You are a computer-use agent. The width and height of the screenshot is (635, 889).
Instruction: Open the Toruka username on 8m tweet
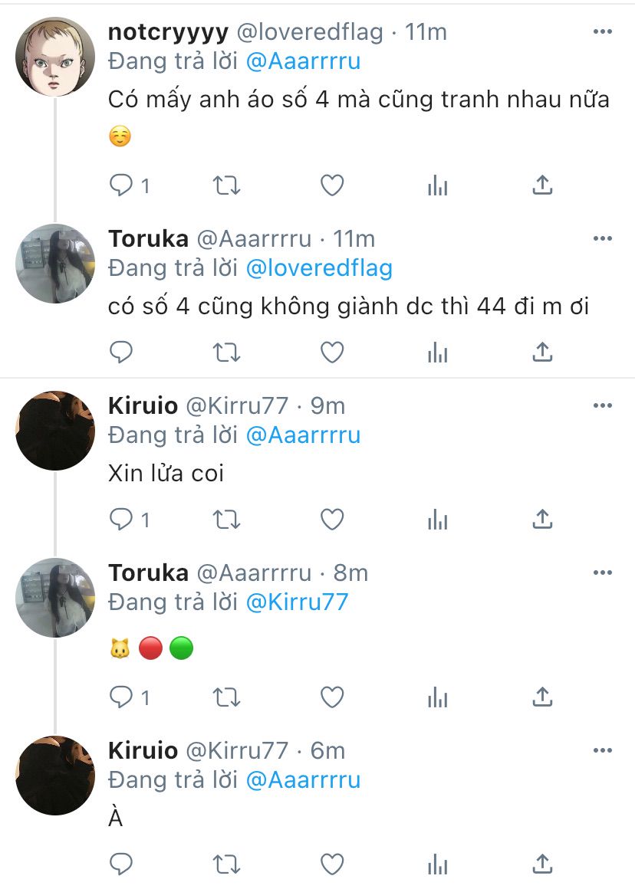click(x=148, y=572)
